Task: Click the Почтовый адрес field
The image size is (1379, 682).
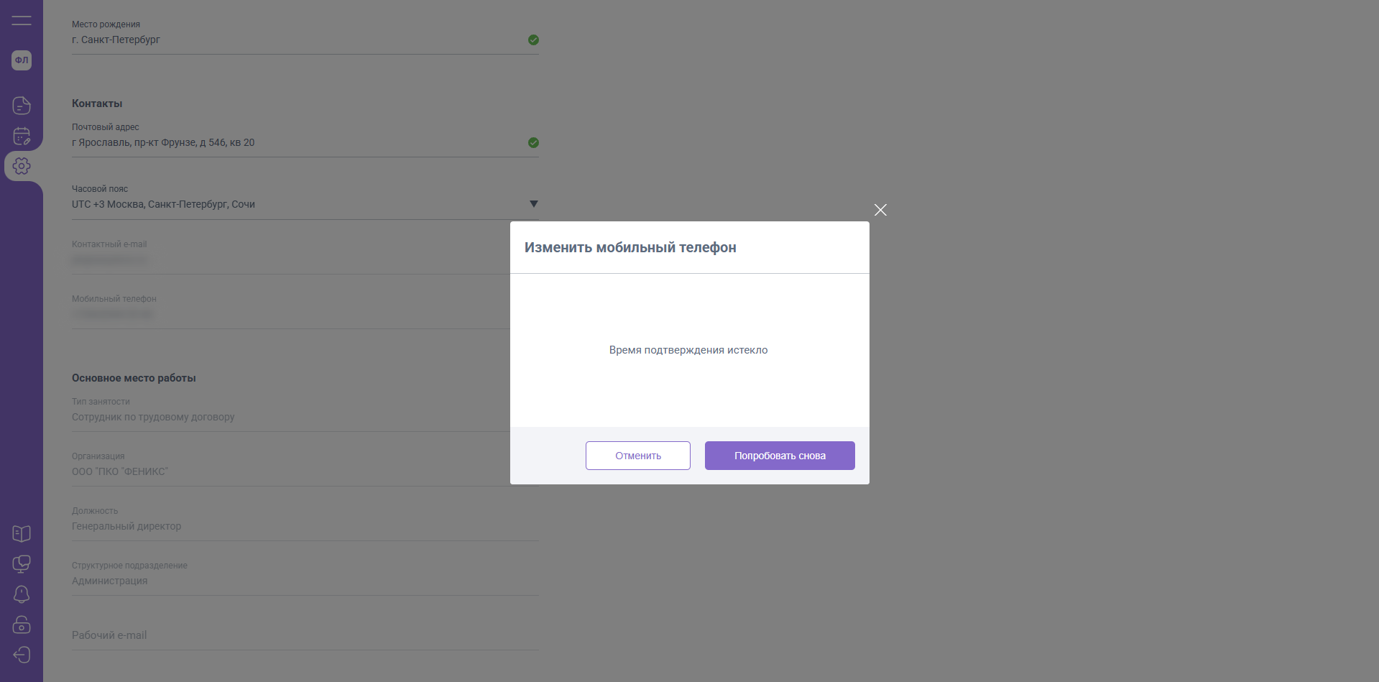Action: tap(287, 142)
